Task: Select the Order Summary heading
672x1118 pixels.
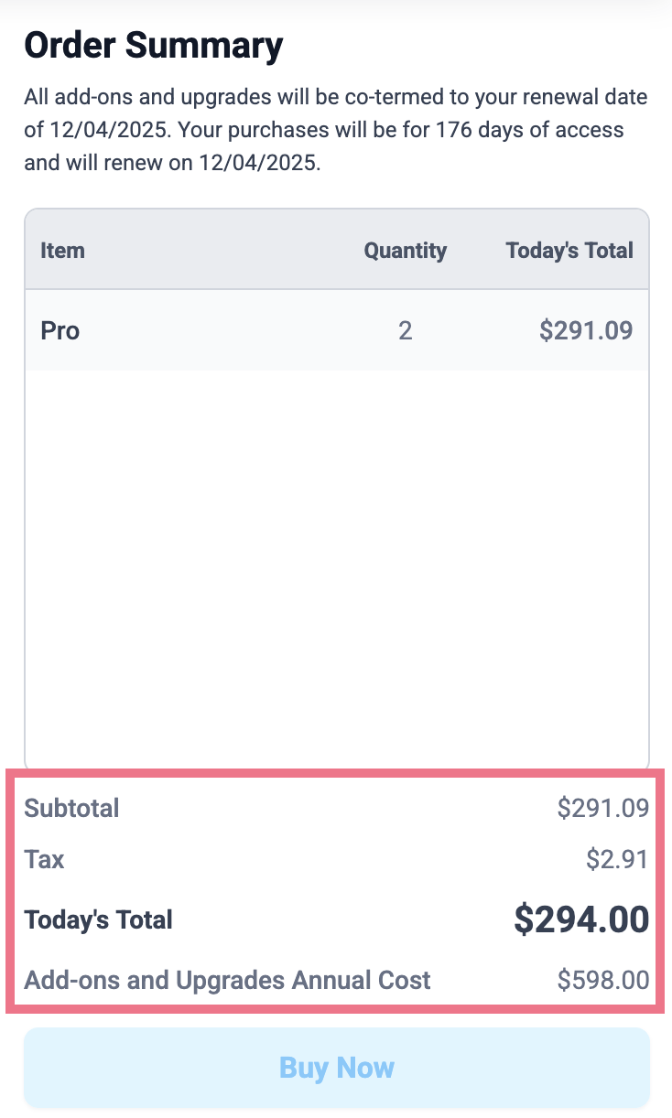Action: click(154, 45)
